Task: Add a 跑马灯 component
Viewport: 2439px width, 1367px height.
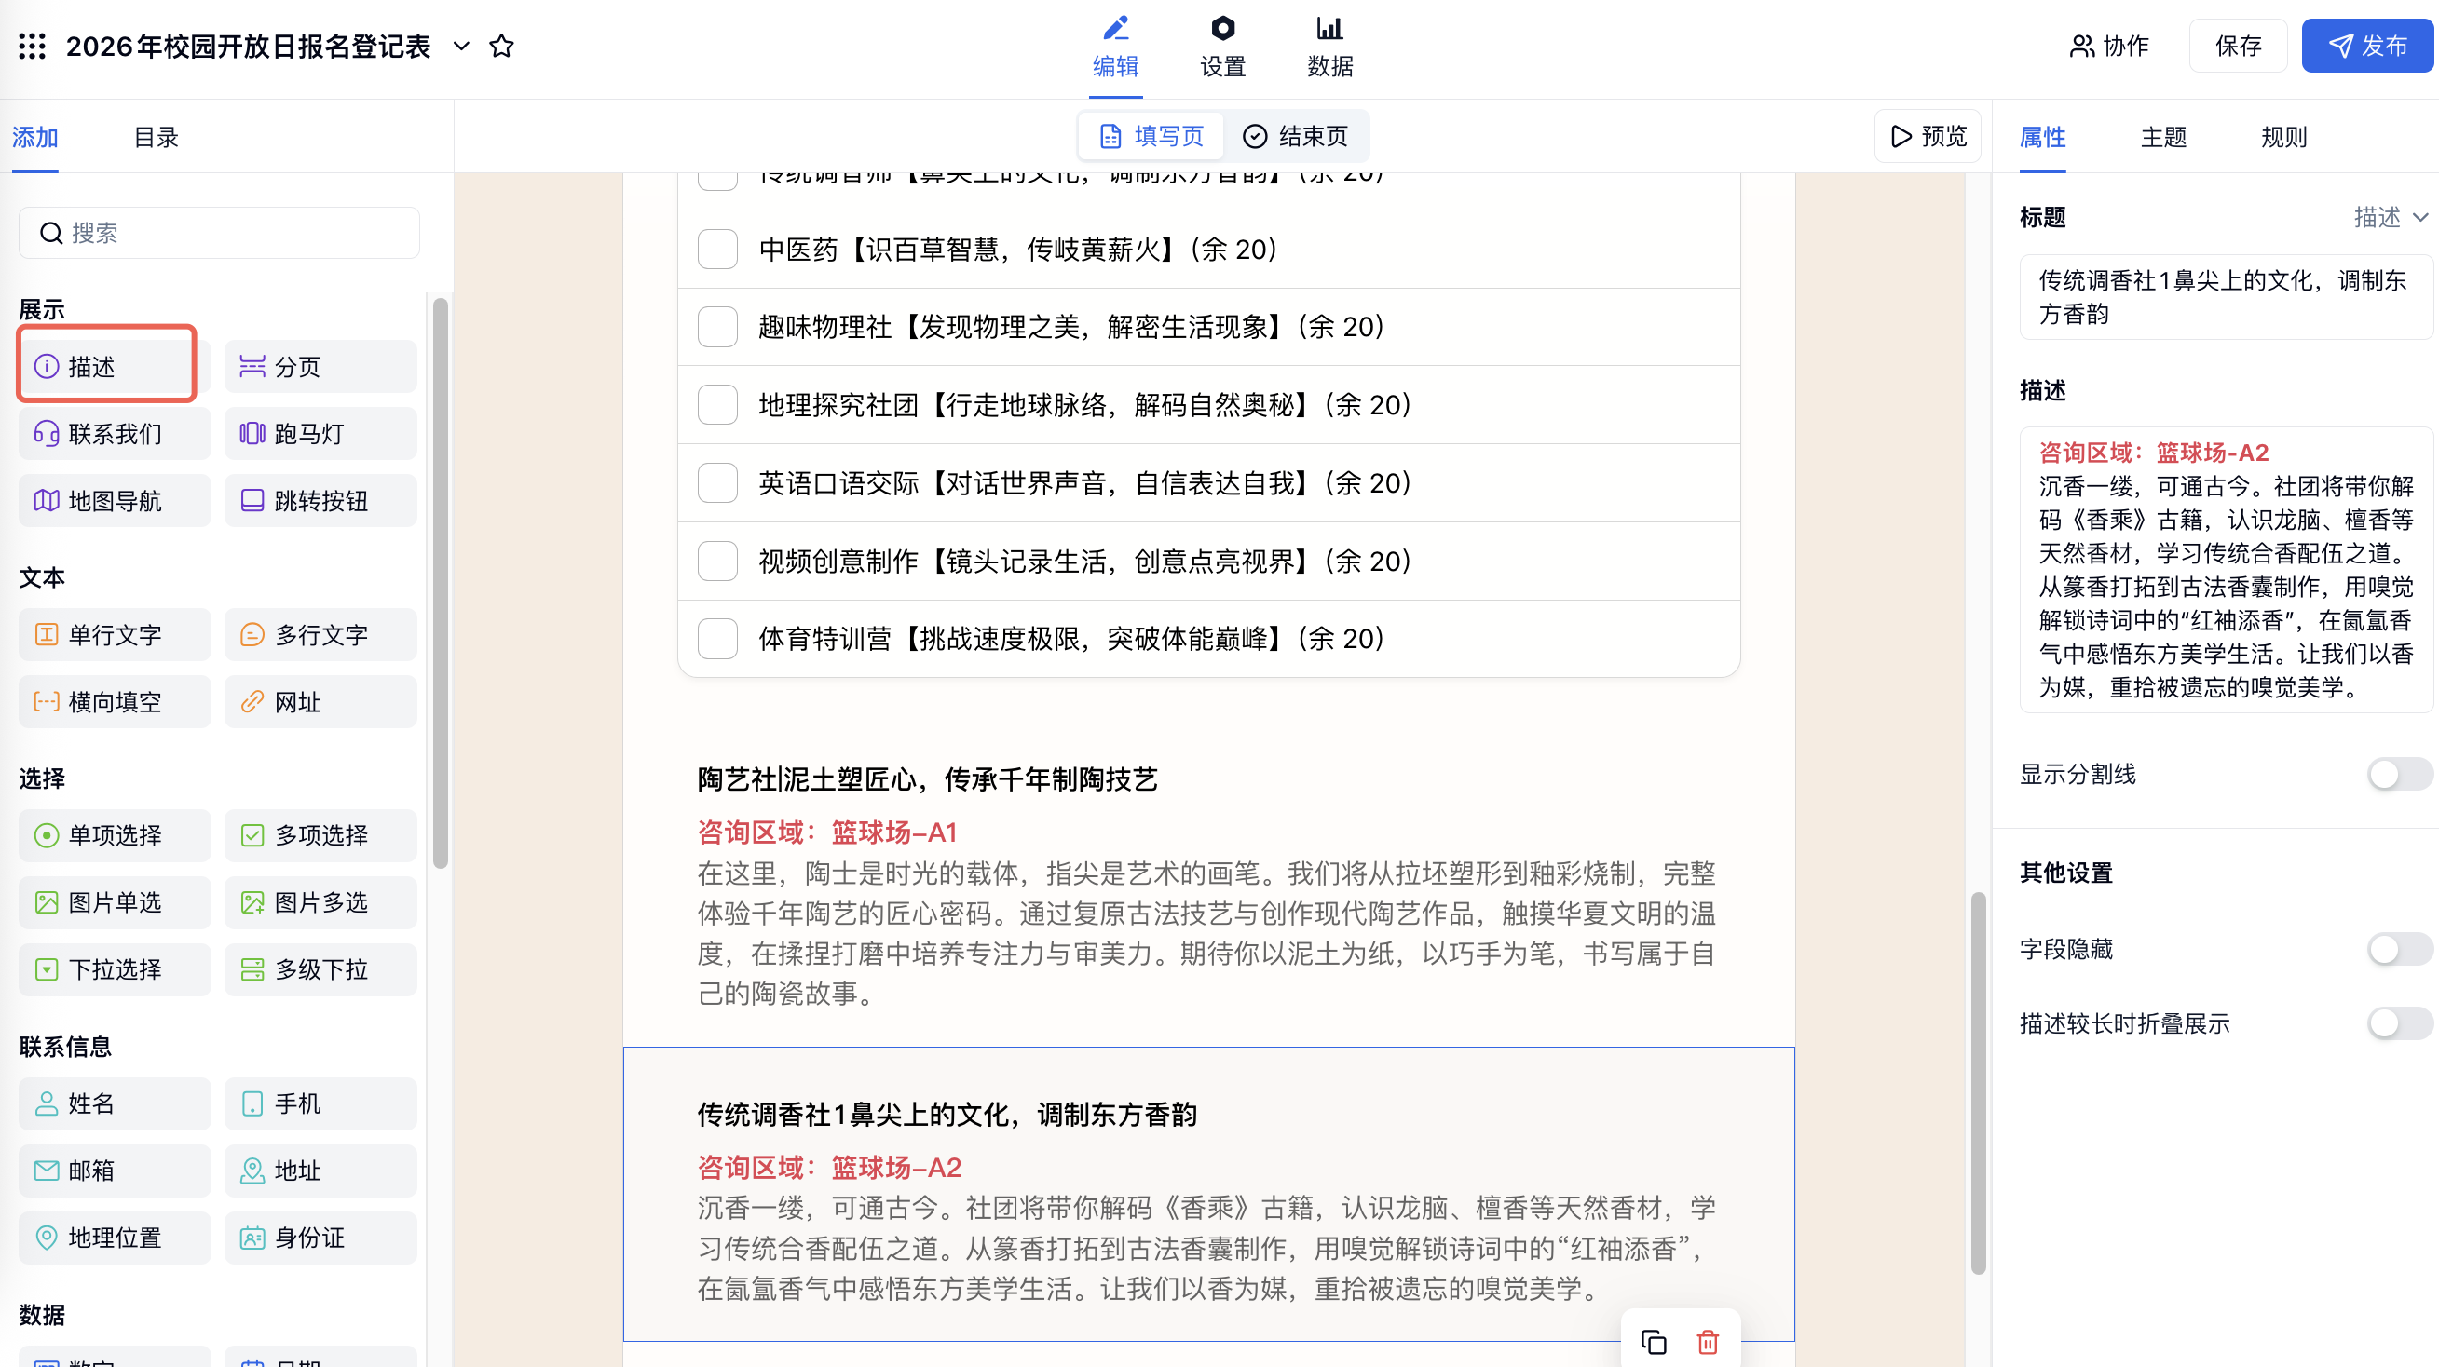Action: [320, 434]
